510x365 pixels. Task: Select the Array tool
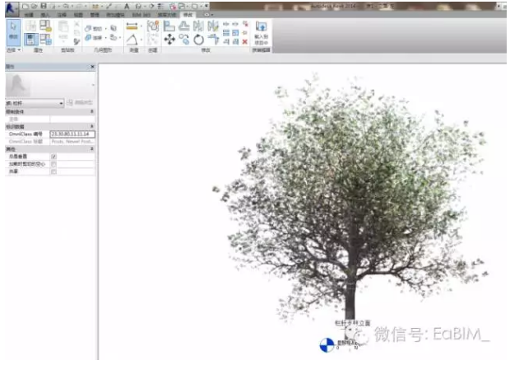pos(226,33)
